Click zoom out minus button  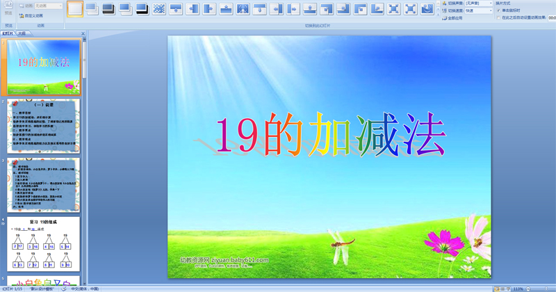coord(528,289)
